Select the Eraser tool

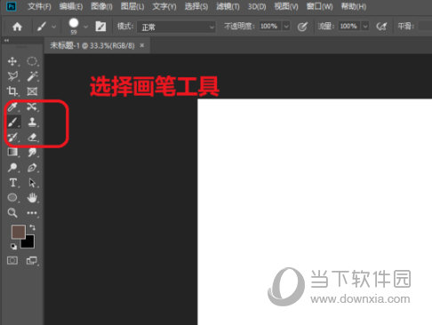coord(32,137)
